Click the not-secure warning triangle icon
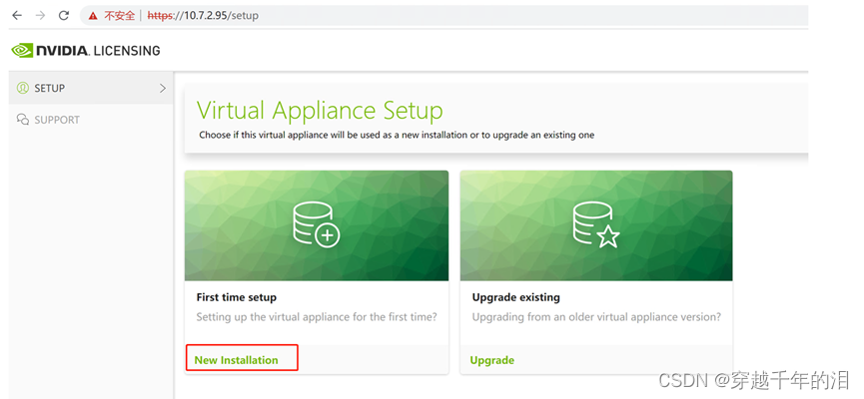This screenshot has height=399, width=864. click(93, 15)
